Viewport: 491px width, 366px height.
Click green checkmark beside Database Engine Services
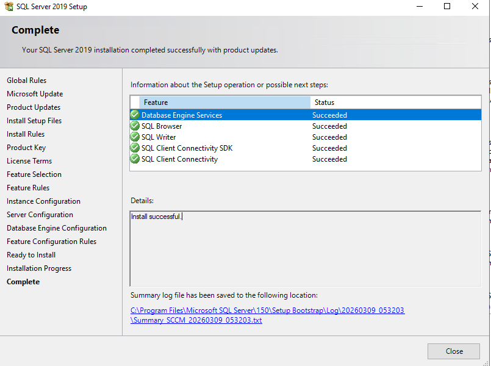tap(135, 115)
